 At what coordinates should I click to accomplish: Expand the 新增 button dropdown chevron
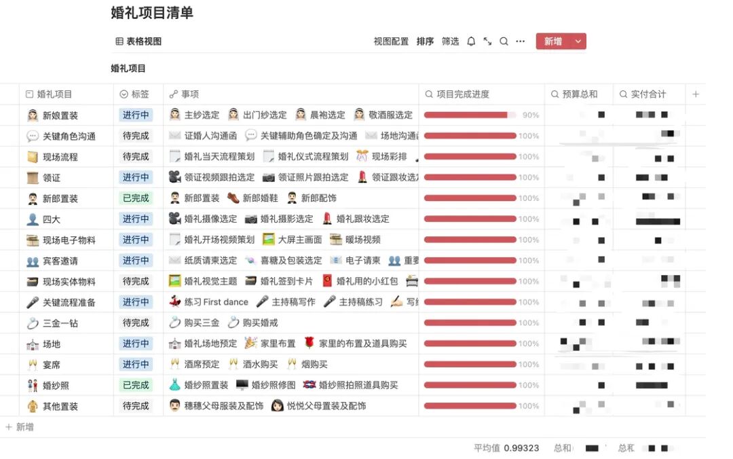[x=578, y=41]
